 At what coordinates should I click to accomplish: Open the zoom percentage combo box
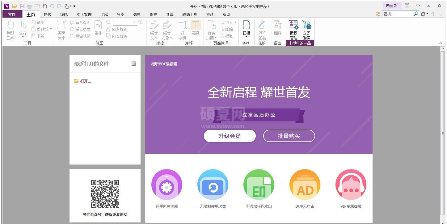[125, 22]
